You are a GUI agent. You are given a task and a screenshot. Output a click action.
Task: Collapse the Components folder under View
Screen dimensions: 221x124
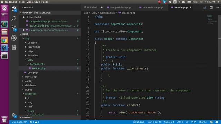pos(37,64)
